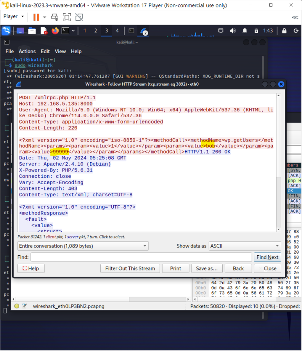The image size is (302, 351).
Task: Close the Follow HTTP Stream dialog with X
Action: click(x=281, y=84)
